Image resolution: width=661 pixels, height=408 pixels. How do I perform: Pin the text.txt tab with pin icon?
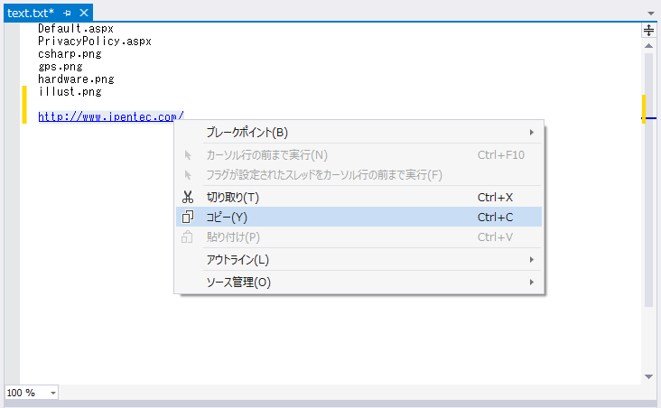(67, 13)
